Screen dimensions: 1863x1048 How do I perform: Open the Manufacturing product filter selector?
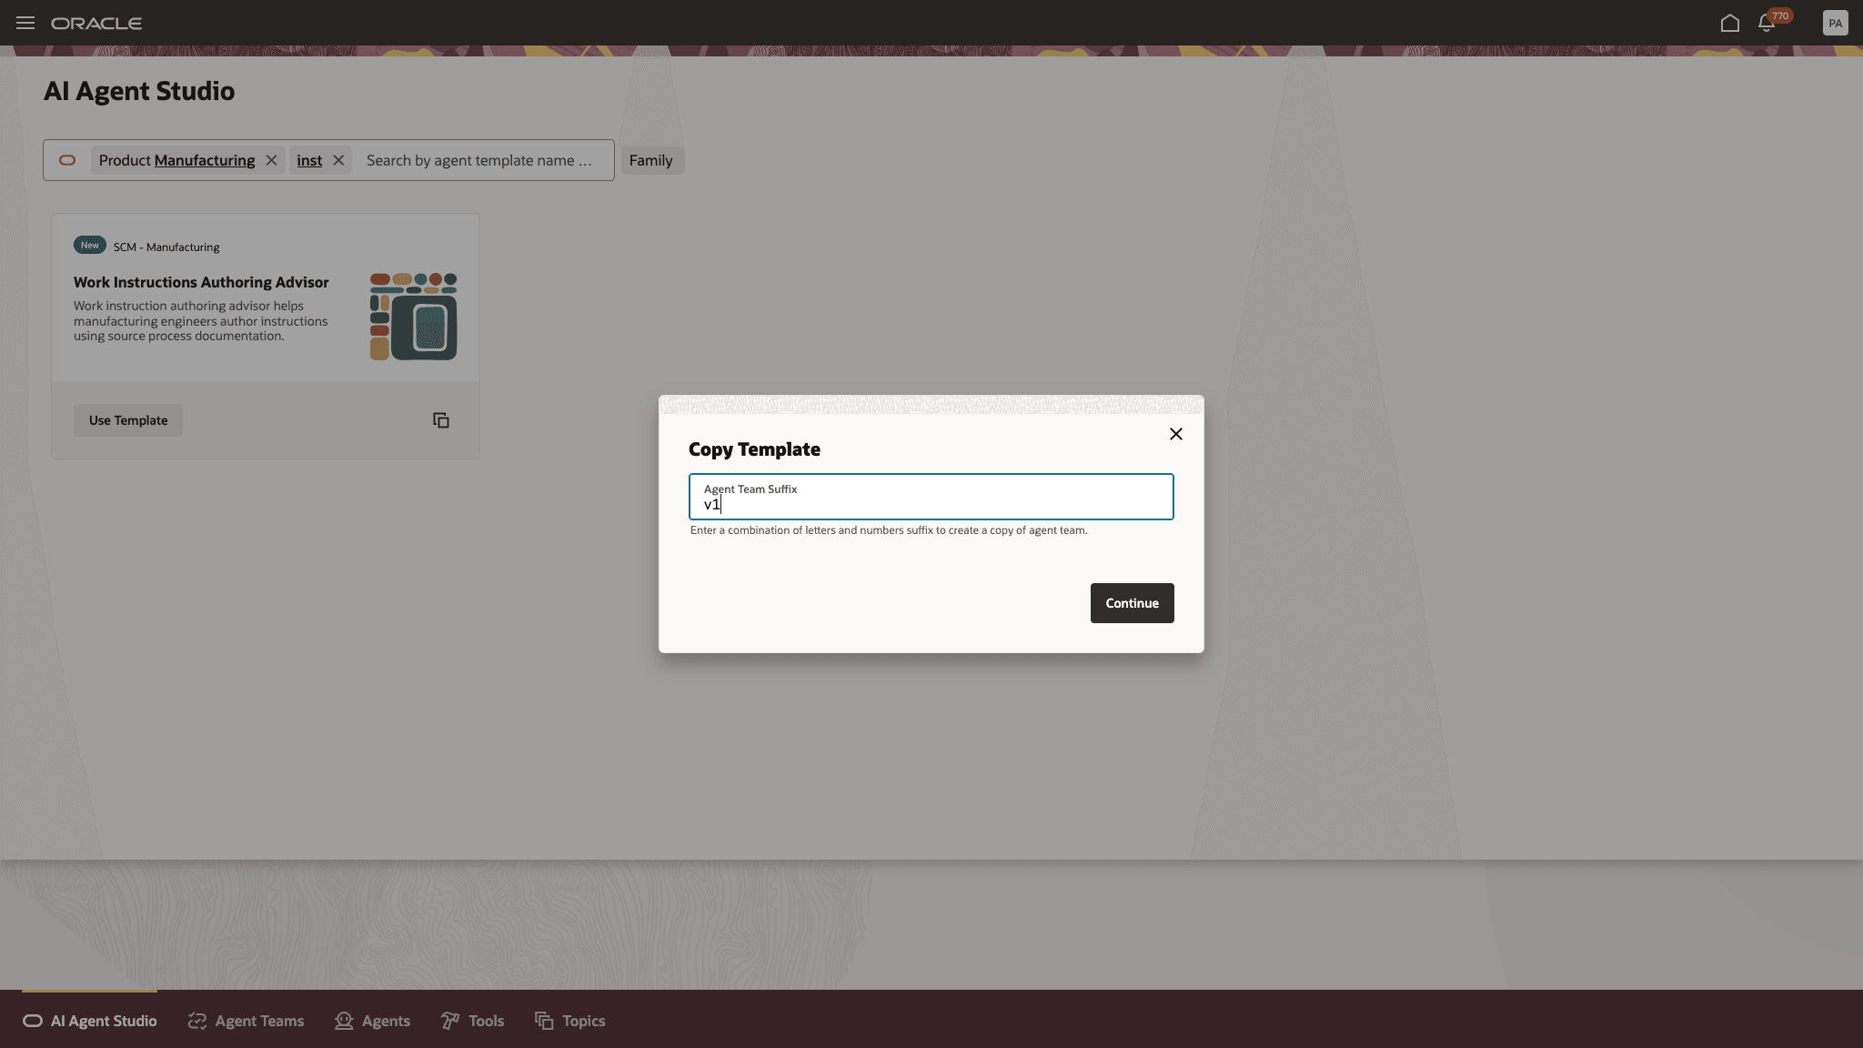coord(204,160)
